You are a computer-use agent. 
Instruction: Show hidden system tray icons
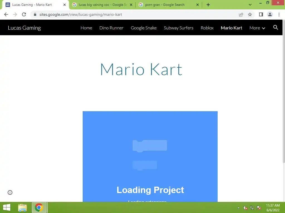239,208
